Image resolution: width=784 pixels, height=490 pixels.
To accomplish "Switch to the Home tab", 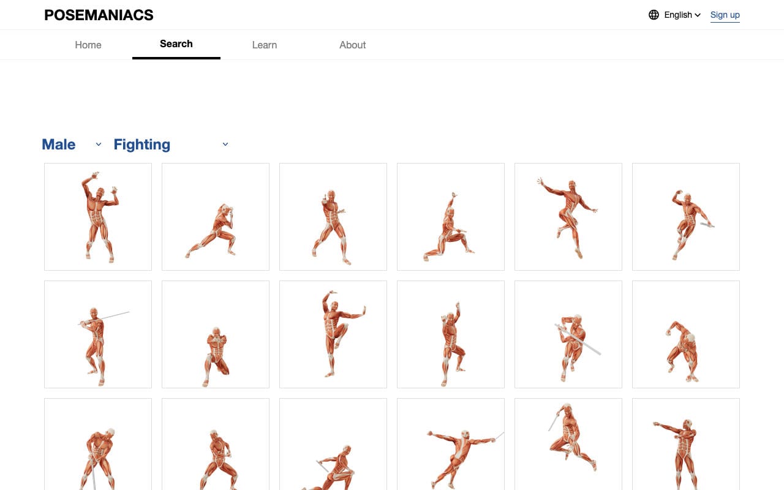I will coord(88,45).
